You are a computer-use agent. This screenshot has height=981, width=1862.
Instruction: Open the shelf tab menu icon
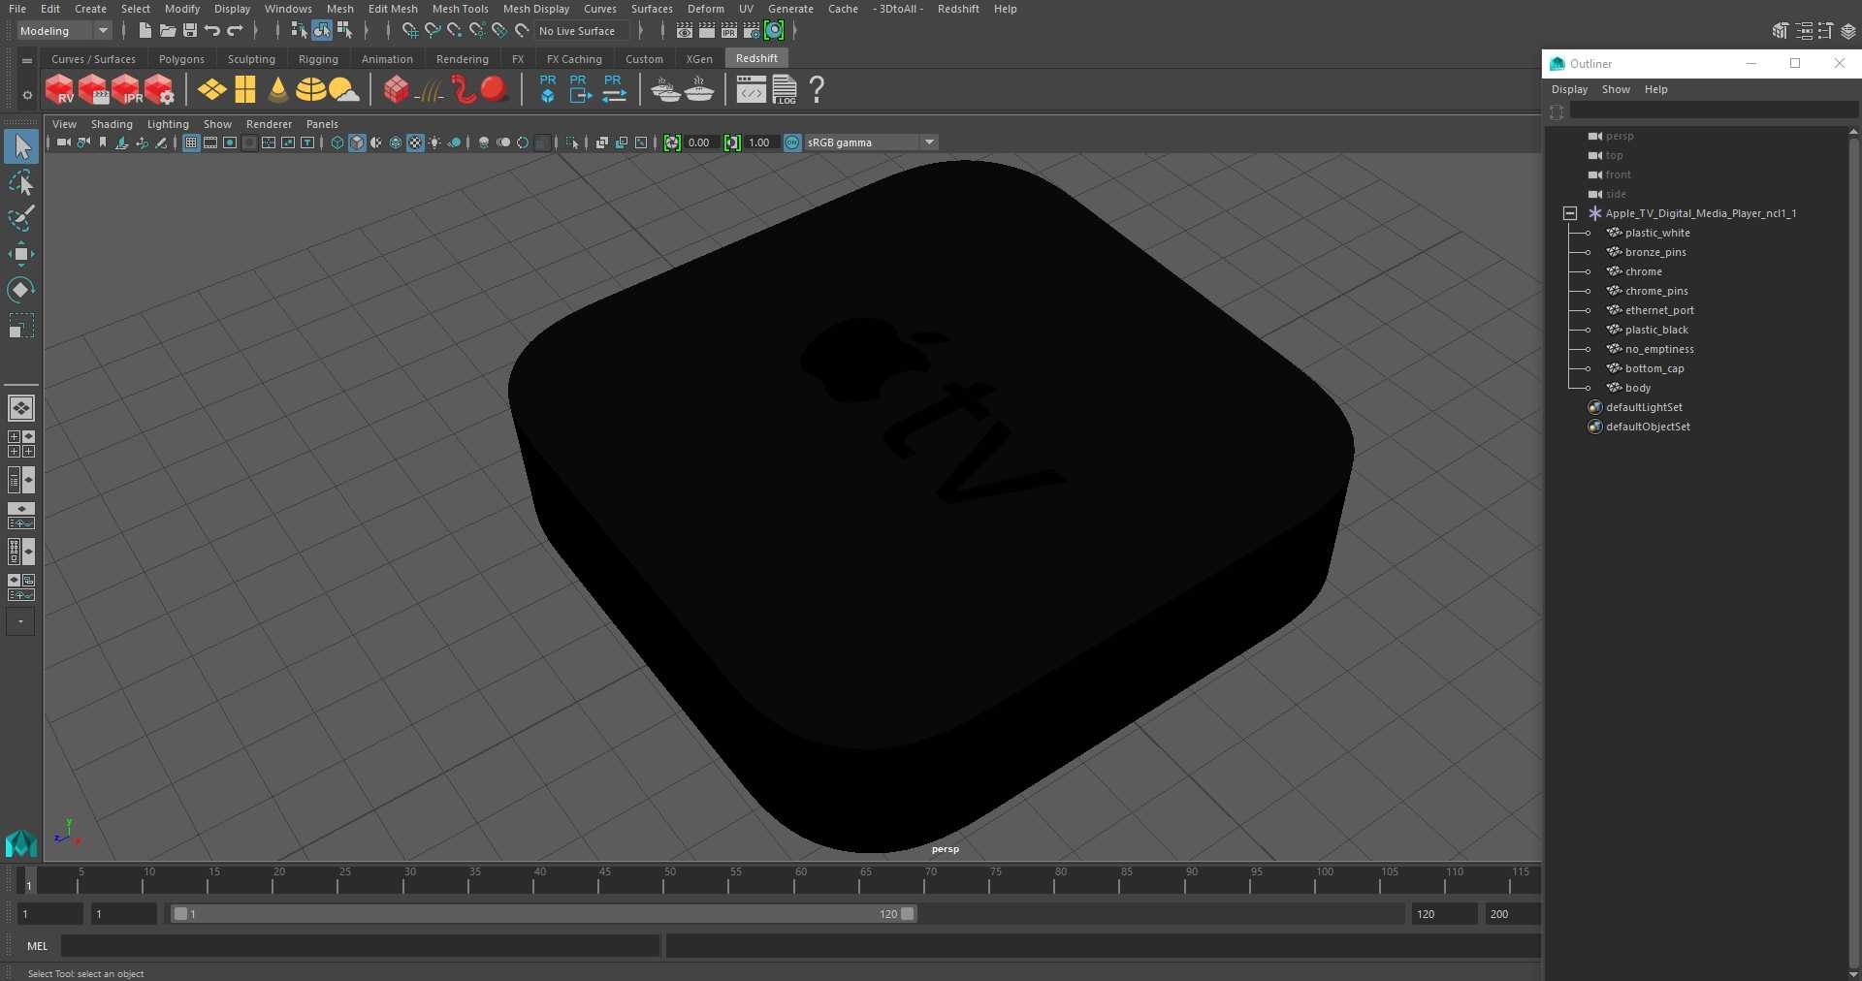pos(27,60)
